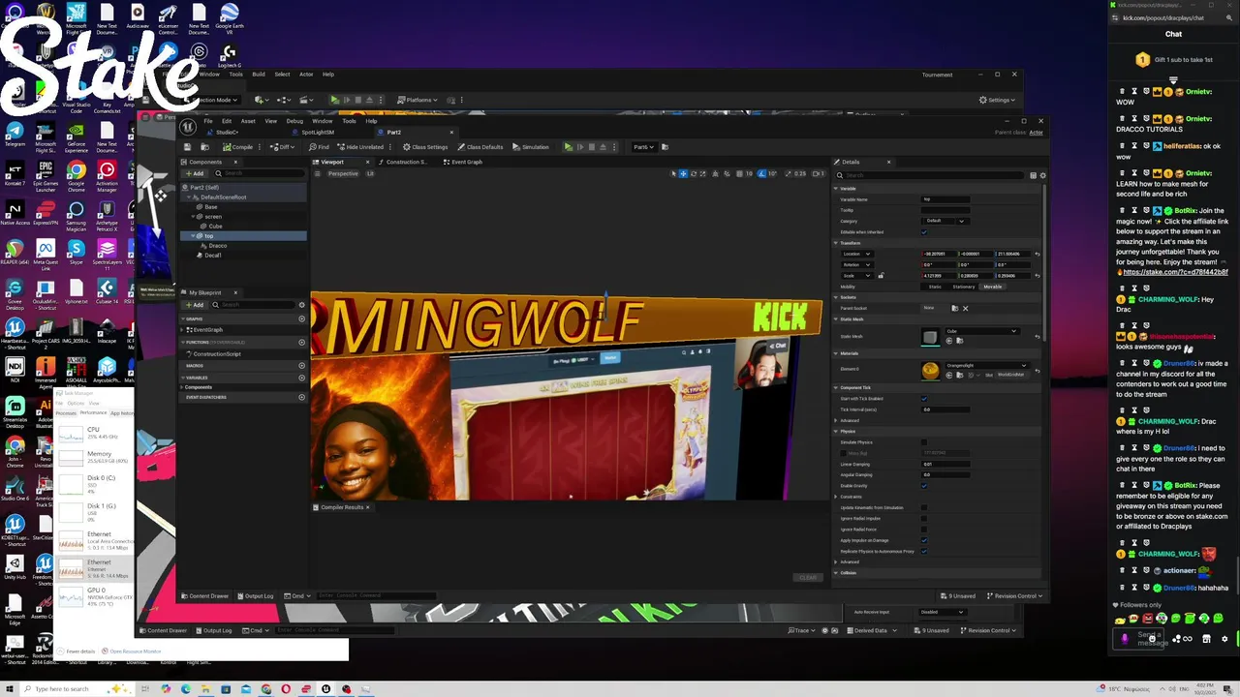Toggle the Scale lock icon

pos(881,276)
